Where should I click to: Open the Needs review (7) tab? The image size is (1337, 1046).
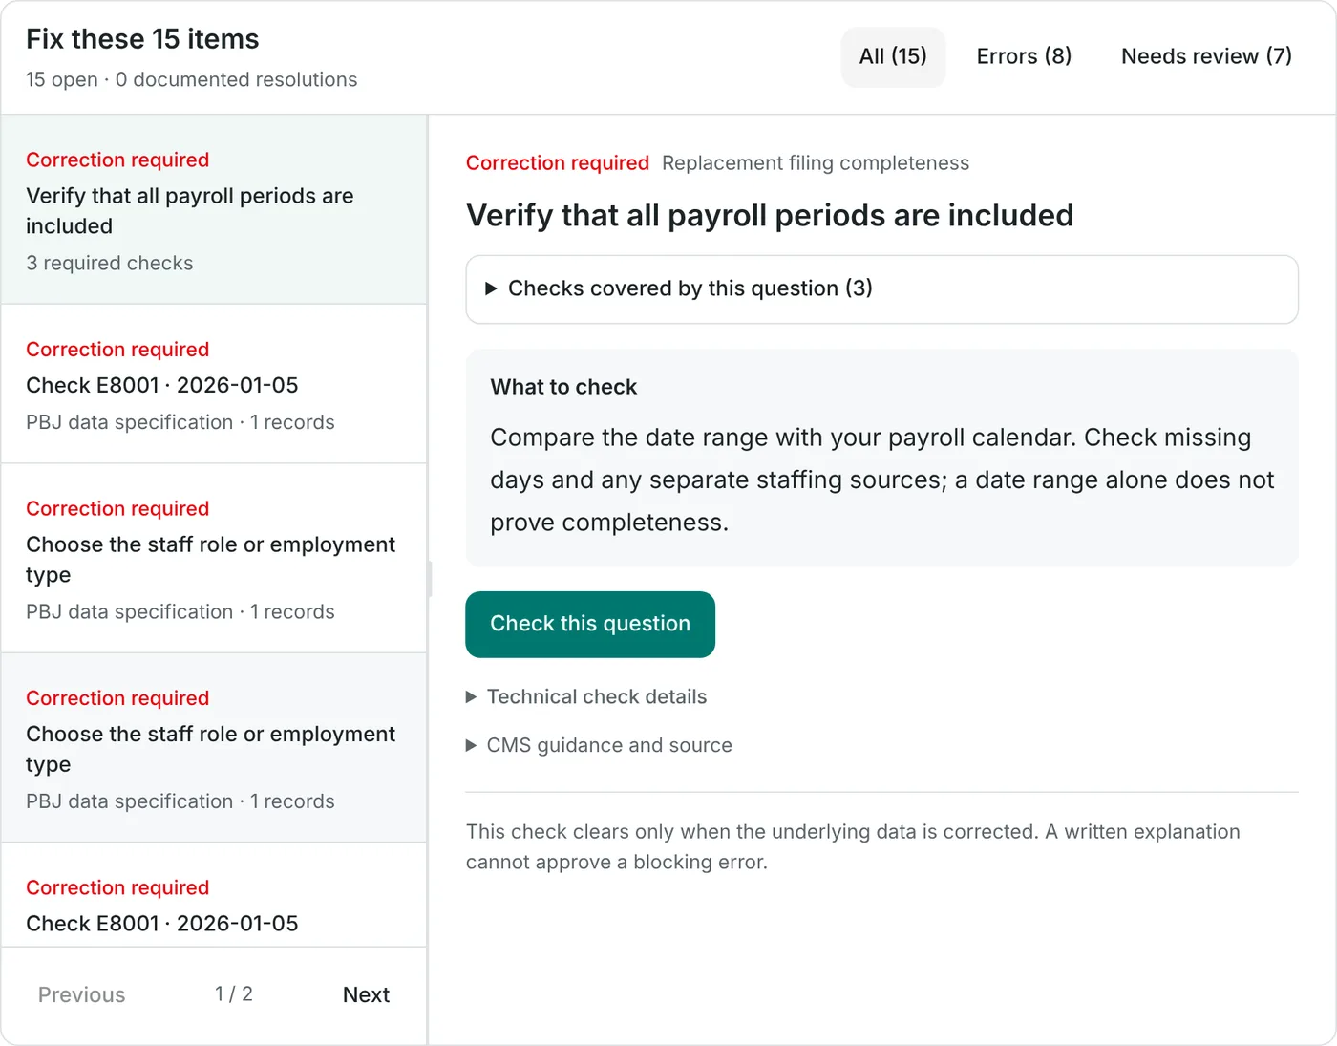(x=1206, y=56)
